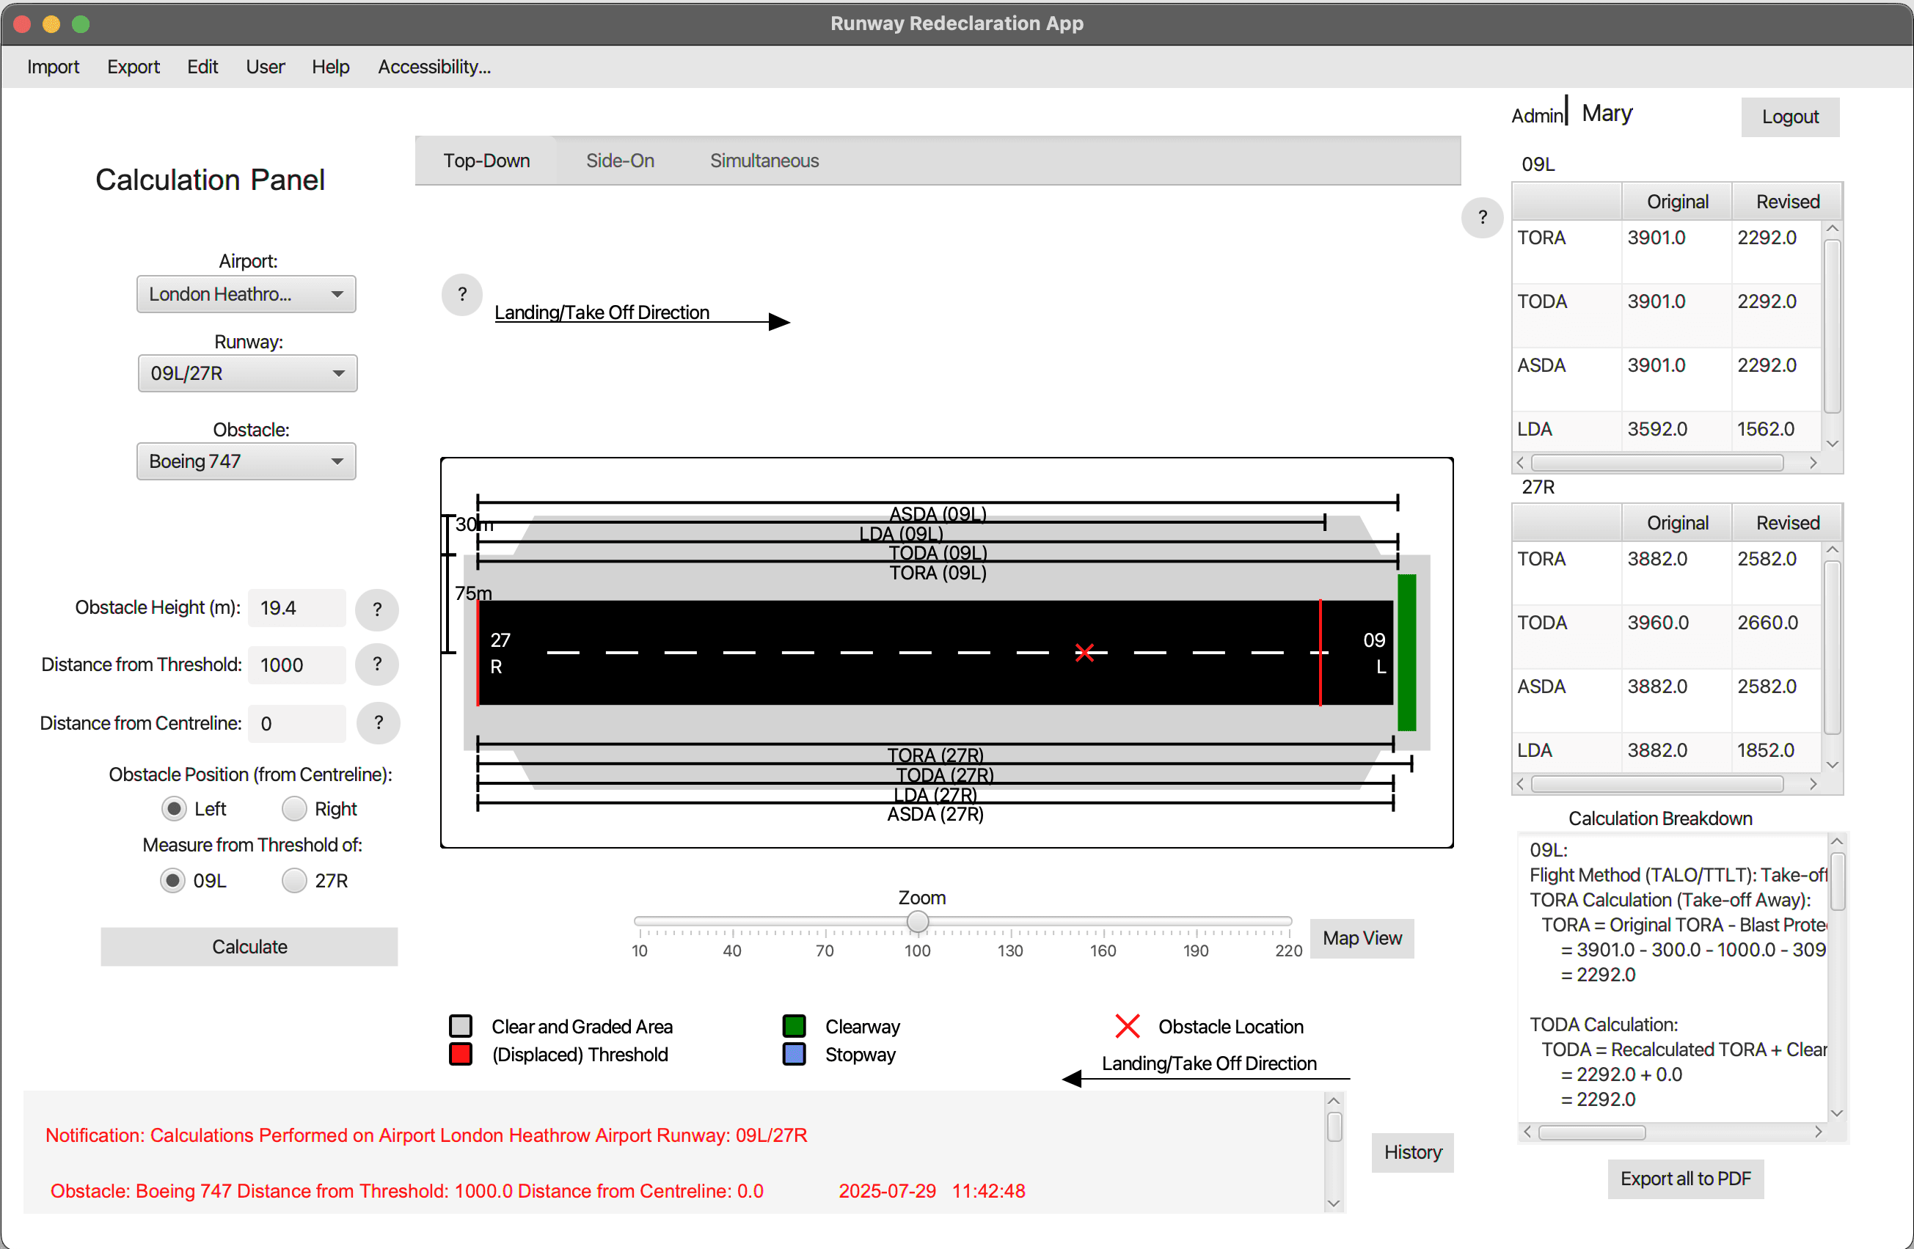The width and height of the screenshot is (1914, 1249).
Task: Click Export all to PDF
Action: (x=1686, y=1179)
